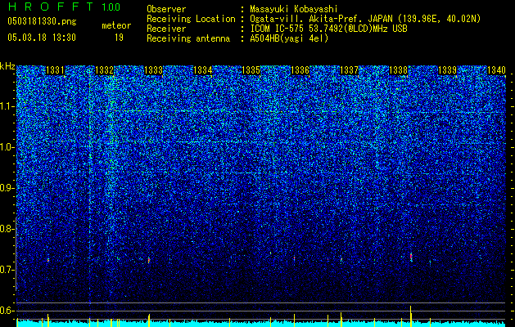The height and width of the screenshot is (327, 515).
Task: Click the meteor echo below the 1333 marker
Action: tap(149, 260)
